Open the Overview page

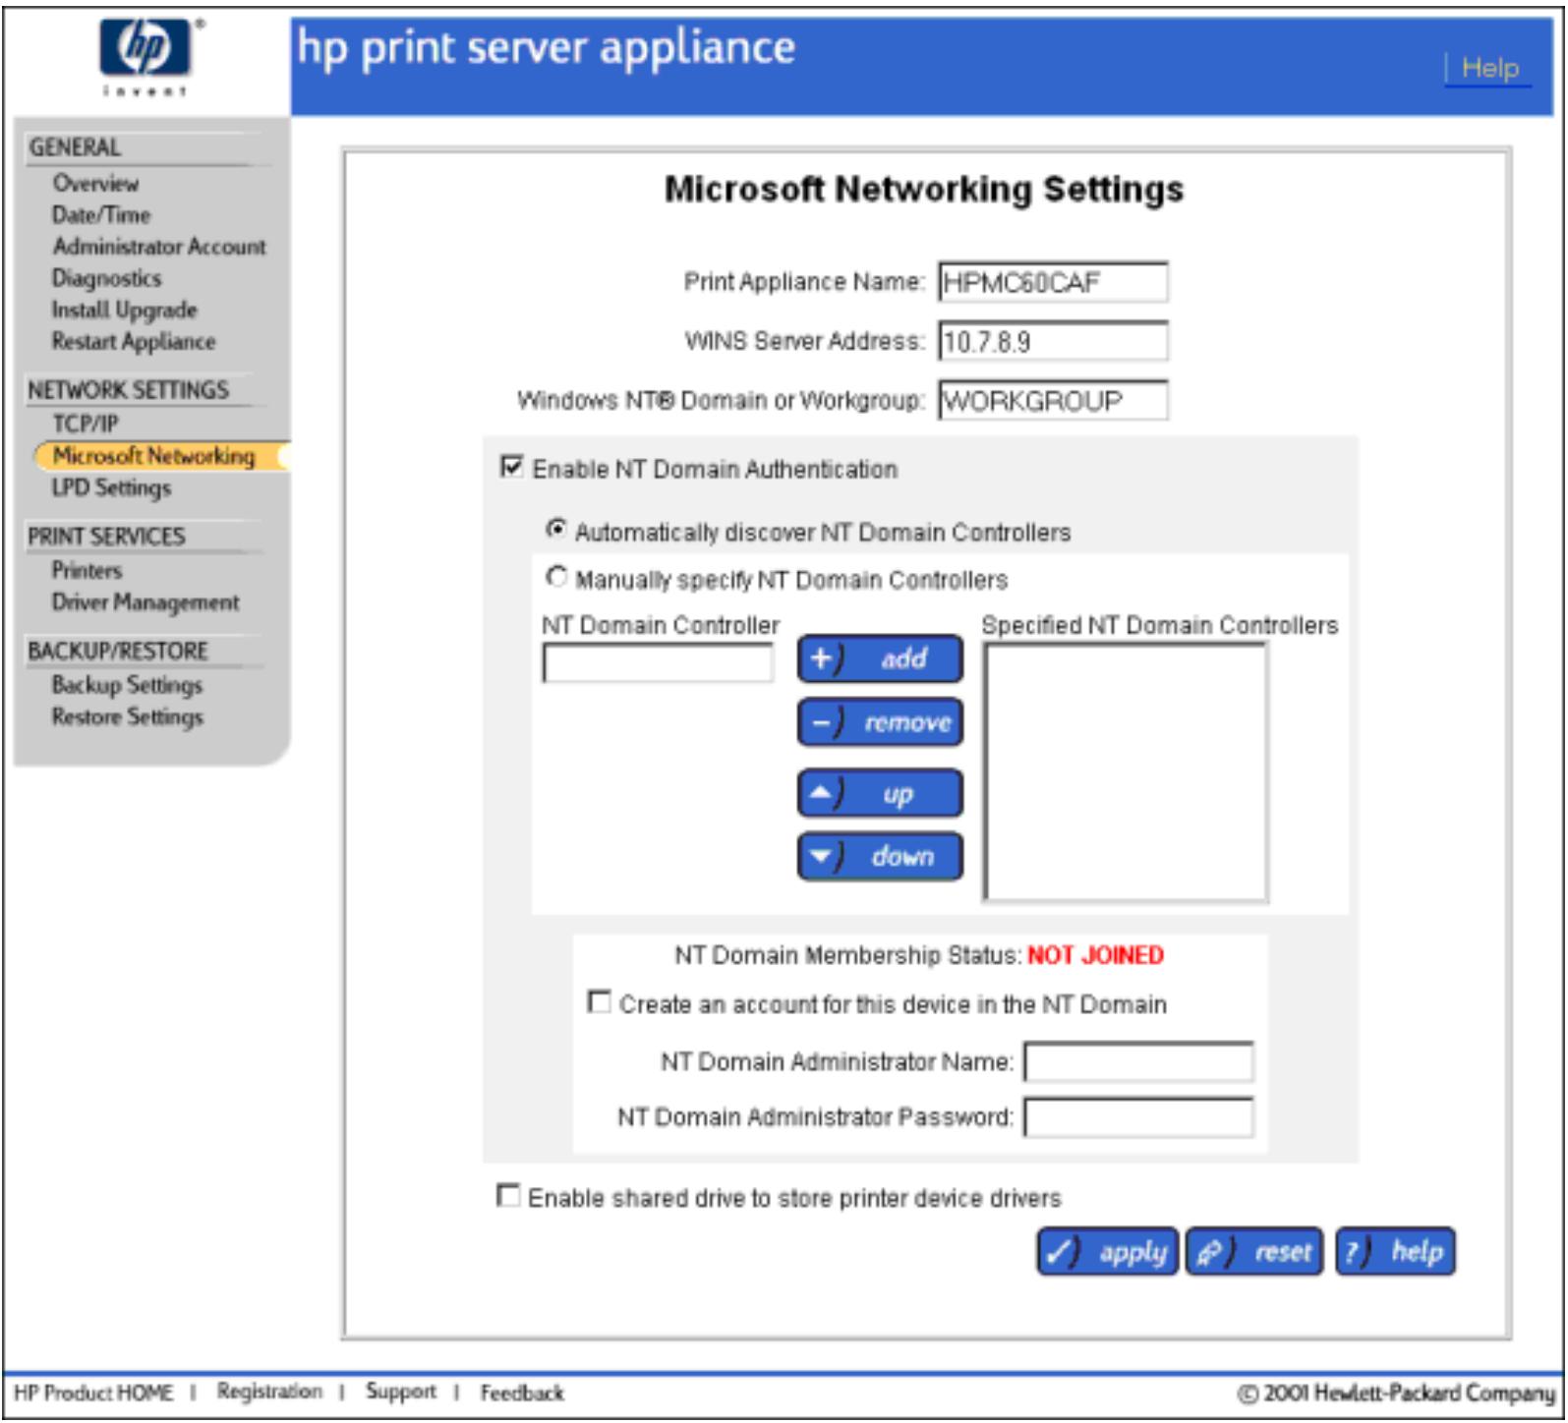96,184
